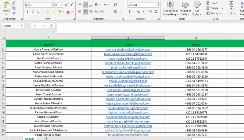Viewport: 244px width, 140px height.
Task: Click the Merge & Center icon
Action: pyautogui.click(x=116, y=12)
